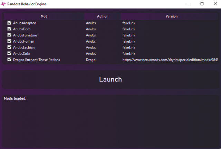The height and width of the screenshot is (149, 221).
Task: Disable the AnubsSolo mod checkbox
Action: (9, 54)
